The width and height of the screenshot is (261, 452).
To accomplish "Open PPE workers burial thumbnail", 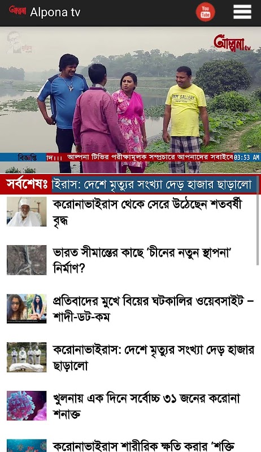I will pos(27,357).
